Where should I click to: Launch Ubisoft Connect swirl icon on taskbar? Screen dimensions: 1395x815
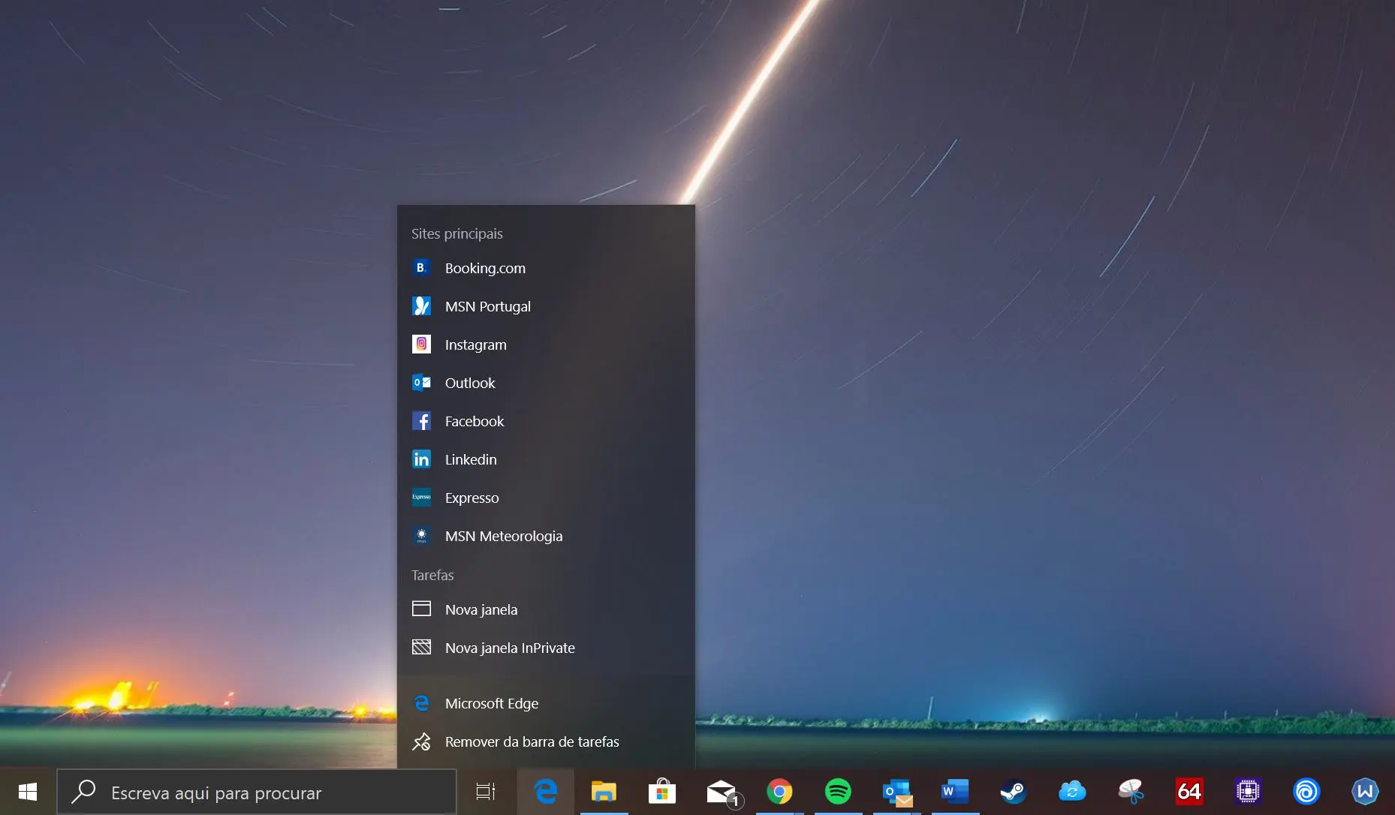point(1306,792)
